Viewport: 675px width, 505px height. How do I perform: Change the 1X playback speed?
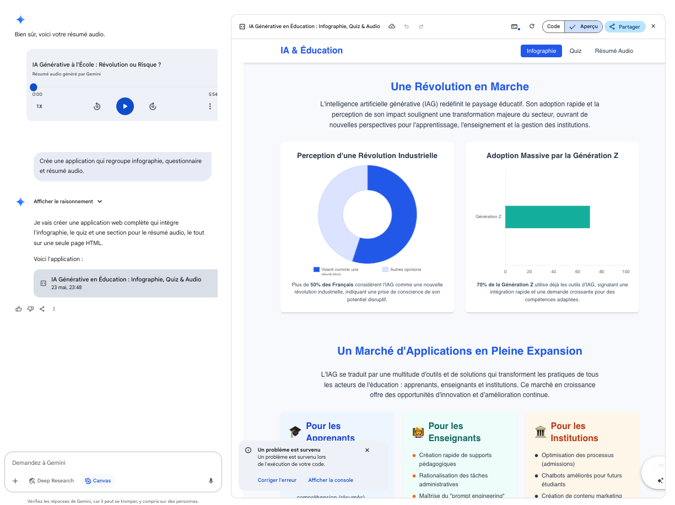pyautogui.click(x=39, y=106)
